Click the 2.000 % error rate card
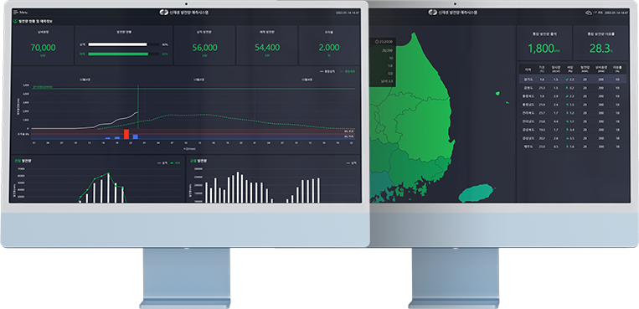The height and width of the screenshot is (309, 639). 329,45
